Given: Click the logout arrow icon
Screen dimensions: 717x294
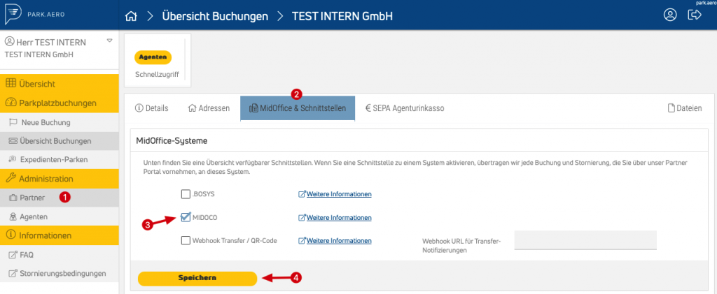Looking at the screenshot, I should pyautogui.click(x=695, y=15).
